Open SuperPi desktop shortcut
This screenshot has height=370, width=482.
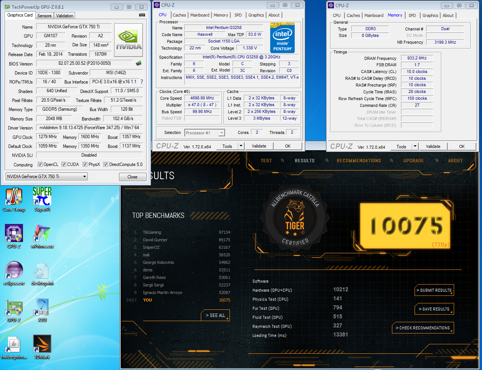click(42, 200)
